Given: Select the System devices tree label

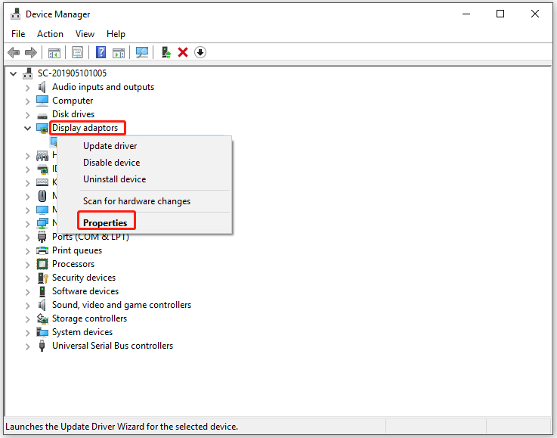Looking at the screenshot, I should [x=82, y=332].
